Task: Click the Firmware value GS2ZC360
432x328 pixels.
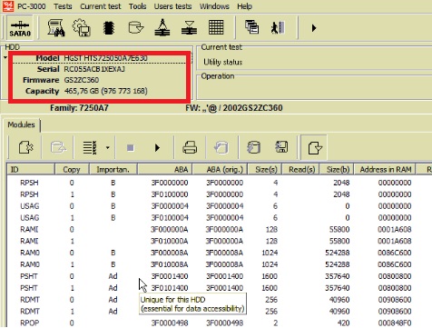Action: point(82,80)
